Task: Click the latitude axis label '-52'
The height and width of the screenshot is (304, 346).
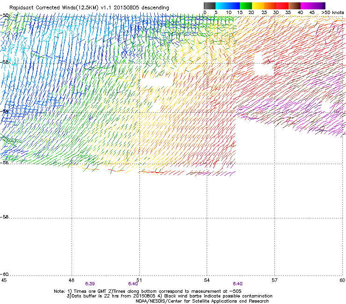Action: click(x=5, y=62)
